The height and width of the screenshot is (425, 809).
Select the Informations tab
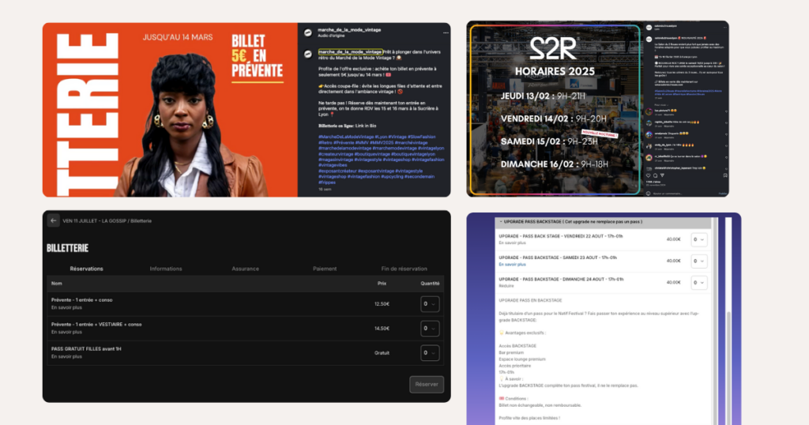coord(166,269)
